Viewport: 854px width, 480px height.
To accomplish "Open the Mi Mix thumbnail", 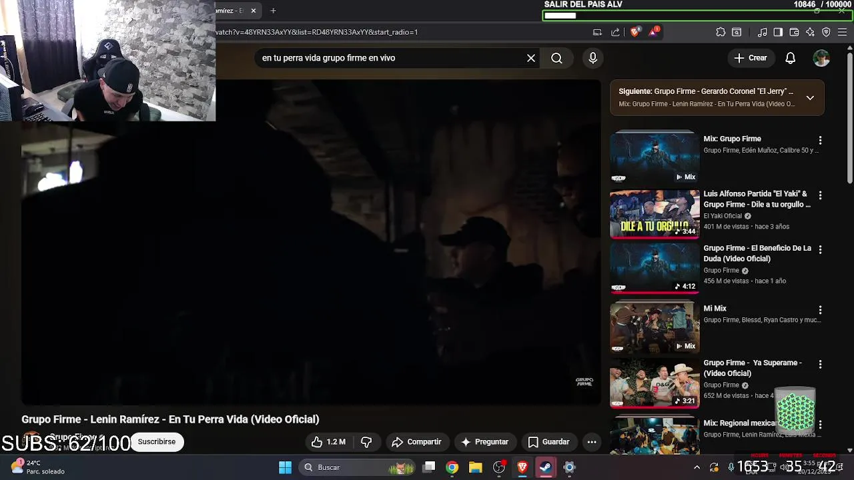I will coord(655,327).
